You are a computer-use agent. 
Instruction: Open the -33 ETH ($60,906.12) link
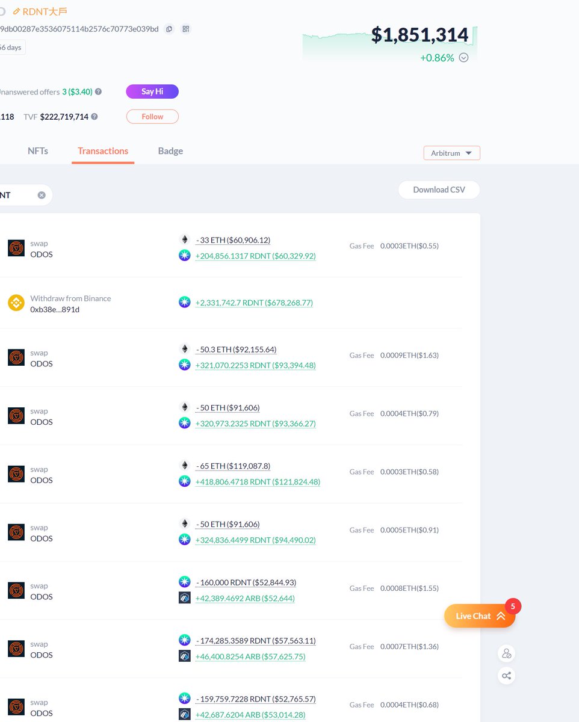click(x=233, y=240)
